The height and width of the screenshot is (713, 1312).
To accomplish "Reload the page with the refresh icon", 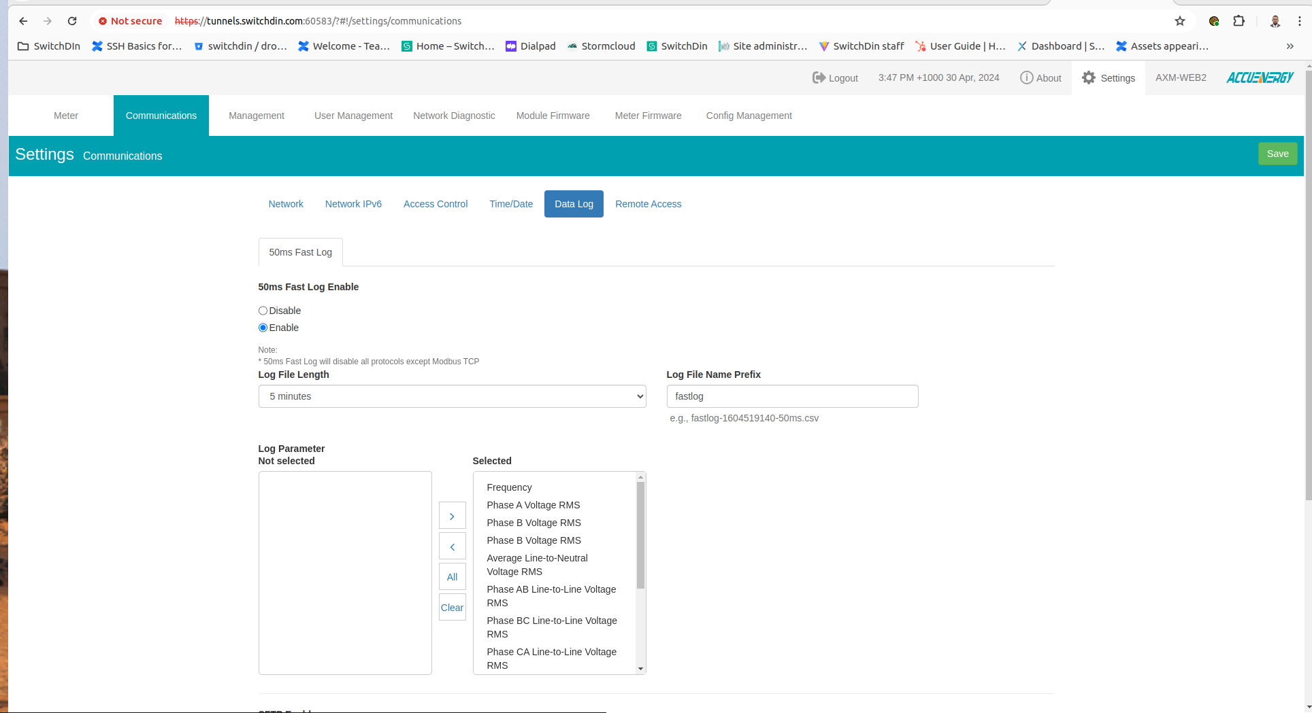I will [x=72, y=21].
